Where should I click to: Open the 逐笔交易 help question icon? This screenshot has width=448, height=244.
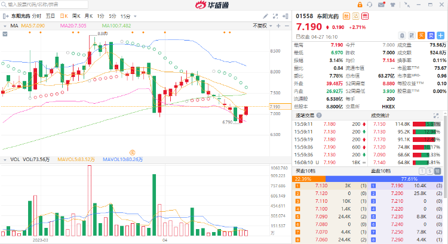point(319,116)
